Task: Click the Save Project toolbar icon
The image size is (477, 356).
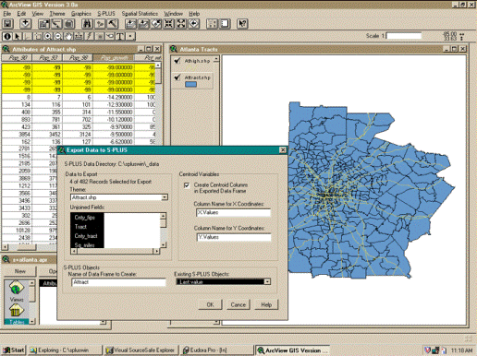Action: (7, 24)
